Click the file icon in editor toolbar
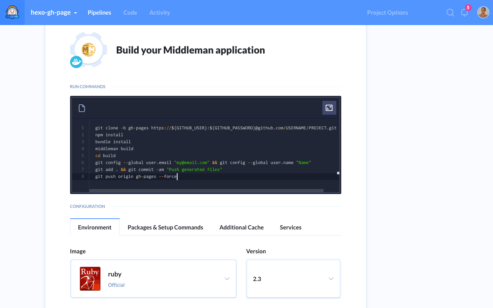493x308 pixels. pos(82,108)
